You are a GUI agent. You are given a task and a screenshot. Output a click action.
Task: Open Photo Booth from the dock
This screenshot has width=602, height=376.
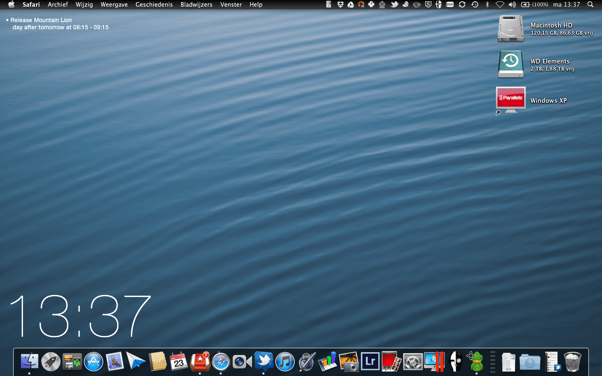click(x=391, y=361)
